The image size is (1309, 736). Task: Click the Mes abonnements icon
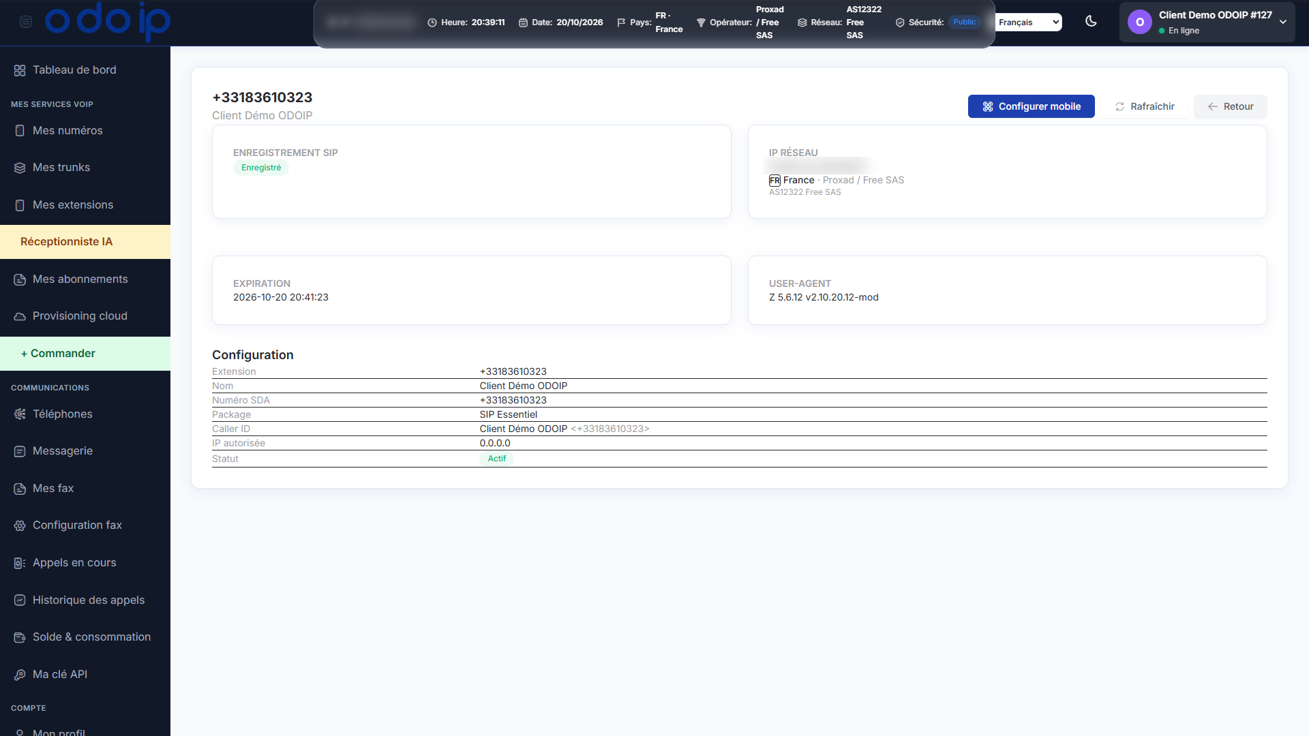20,279
